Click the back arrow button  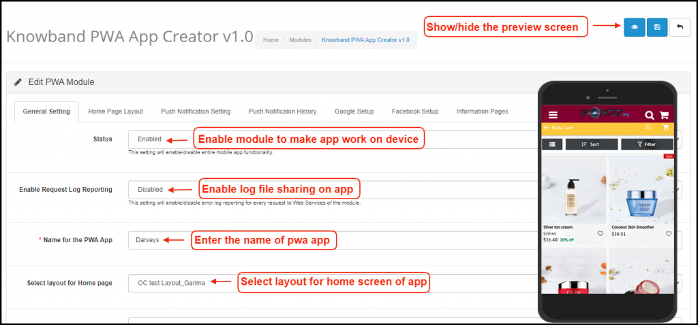(x=680, y=27)
